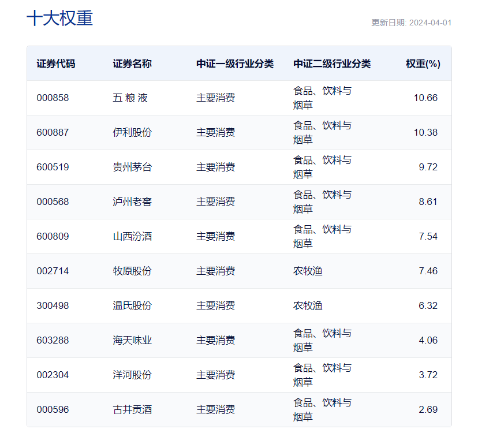Select security code 300498
This screenshot has height=444, width=478.
click(53, 305)
